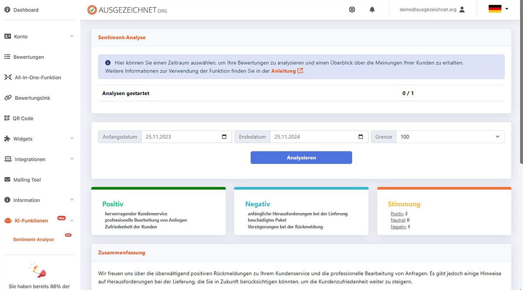The height and width of the screenshot is (290, 523).
Task: Open the notifications bell icon
Action: (372, 10)
